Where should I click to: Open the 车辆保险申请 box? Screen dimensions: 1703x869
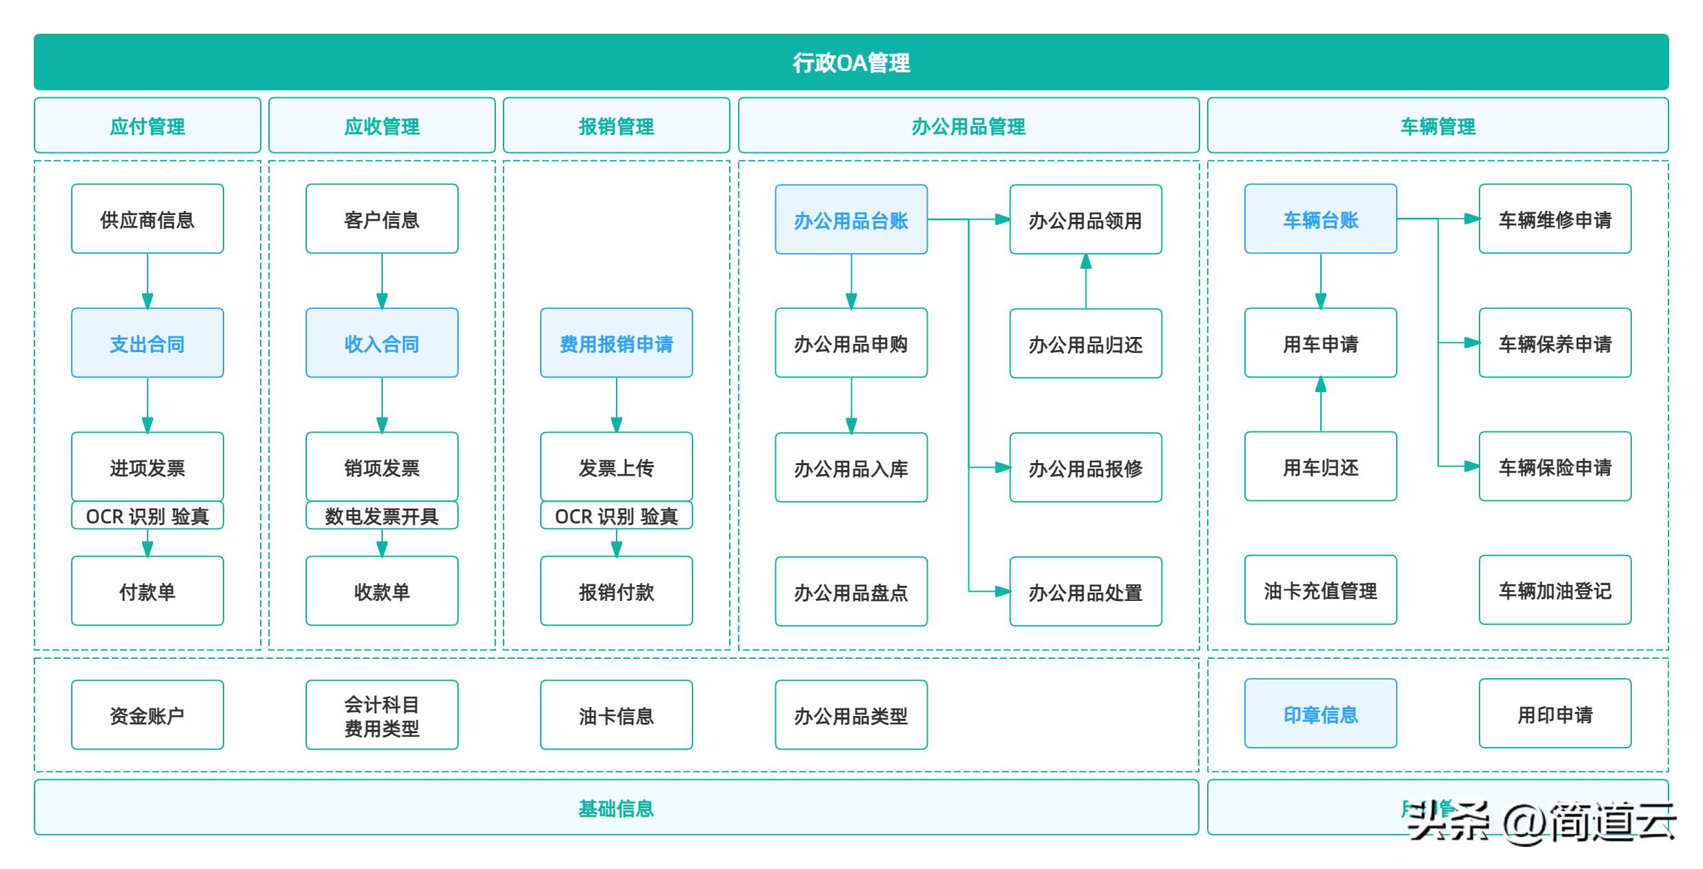1554,467
